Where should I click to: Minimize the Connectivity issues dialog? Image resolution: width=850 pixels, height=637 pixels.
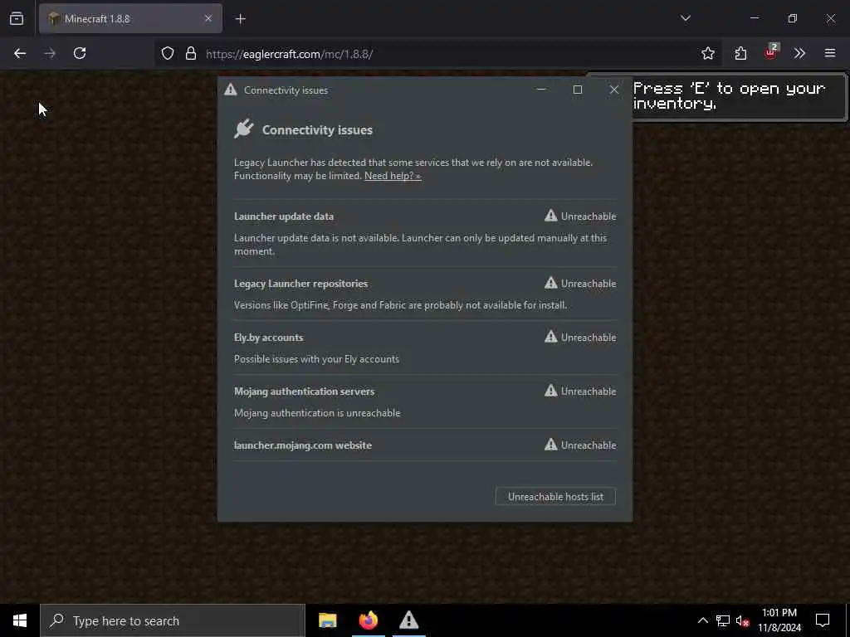pyautogui.click(x=540, y=90)
